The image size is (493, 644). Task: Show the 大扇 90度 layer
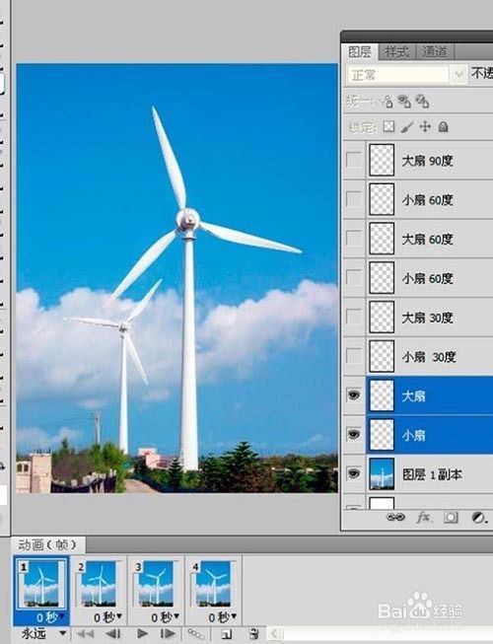[353, 160]
